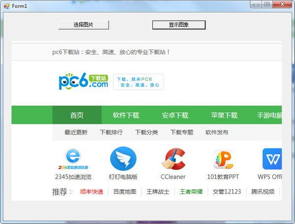Viewport: 295px width, 224px height.
Task: Click the CCleaner text label
Action: point(173,177)
